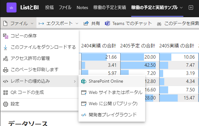Open the chevron next to 稼働の予定と実績サンプル tab
The width and height of the screenshot is (199, 126).
pyautogui.click(x=181, y=7)
